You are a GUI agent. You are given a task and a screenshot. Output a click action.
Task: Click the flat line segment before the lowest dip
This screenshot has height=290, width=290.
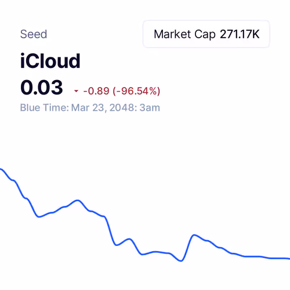pyautogui.click(x=157, y=252)
